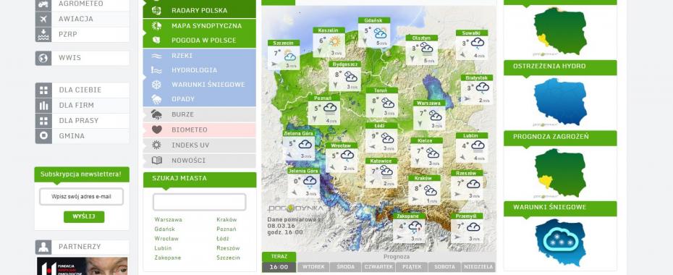Switch forecast to Czwartek
Screen dimensions: 673x275
tap(378, 267)
